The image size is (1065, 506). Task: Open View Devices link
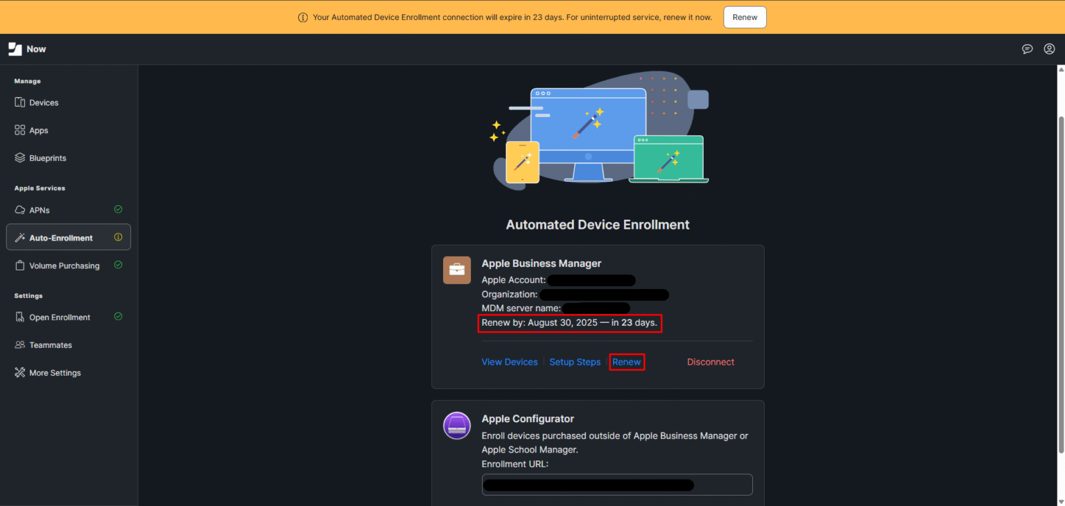pyautogui.click(x=510, y=361)
